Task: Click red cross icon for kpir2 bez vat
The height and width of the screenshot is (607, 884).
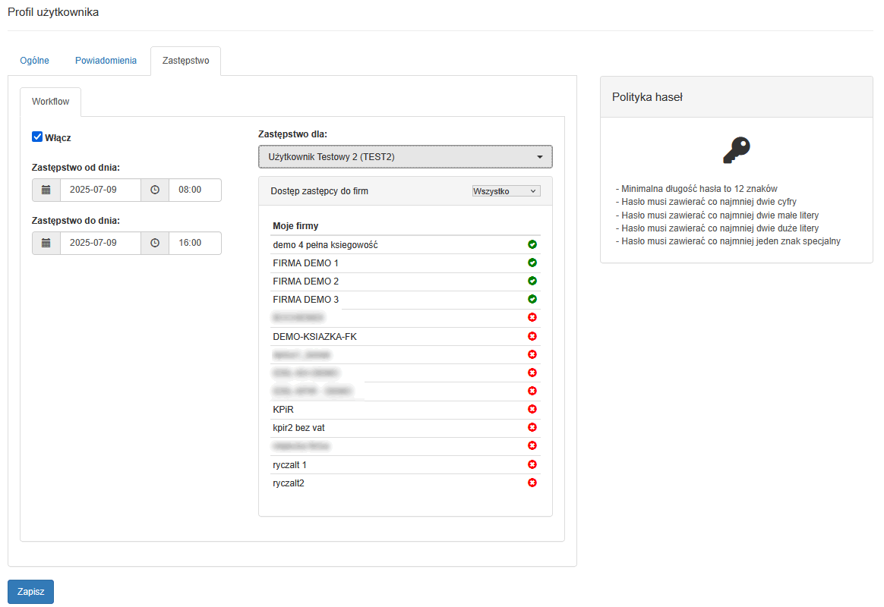Action: pyautogui.click(x=532, y=427)
